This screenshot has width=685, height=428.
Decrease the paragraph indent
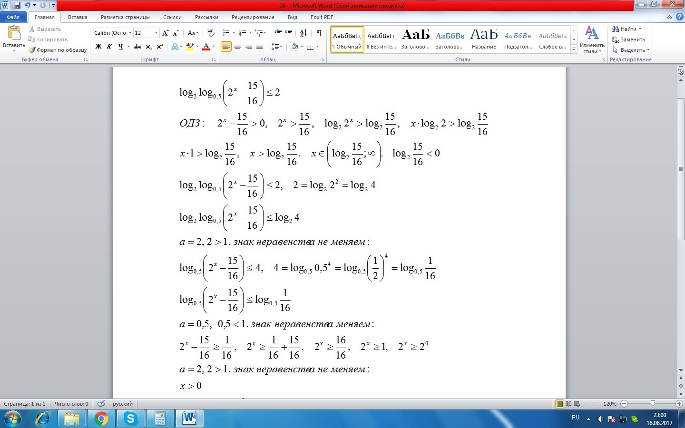pos(278,33)
